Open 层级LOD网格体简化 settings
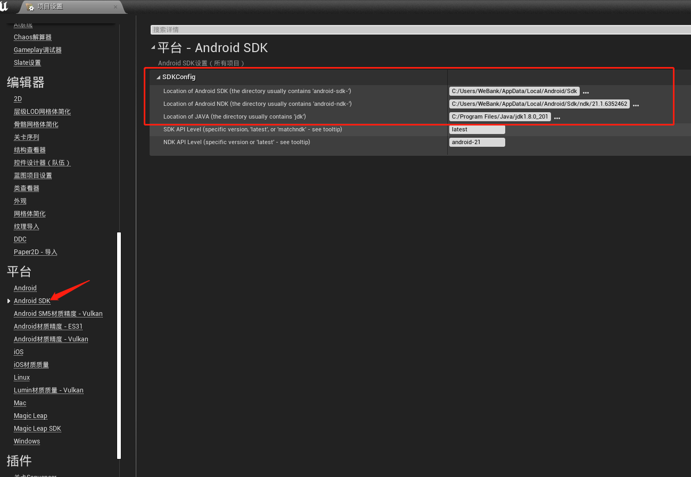The image size is (691, 477). click(x=42, y=112)
